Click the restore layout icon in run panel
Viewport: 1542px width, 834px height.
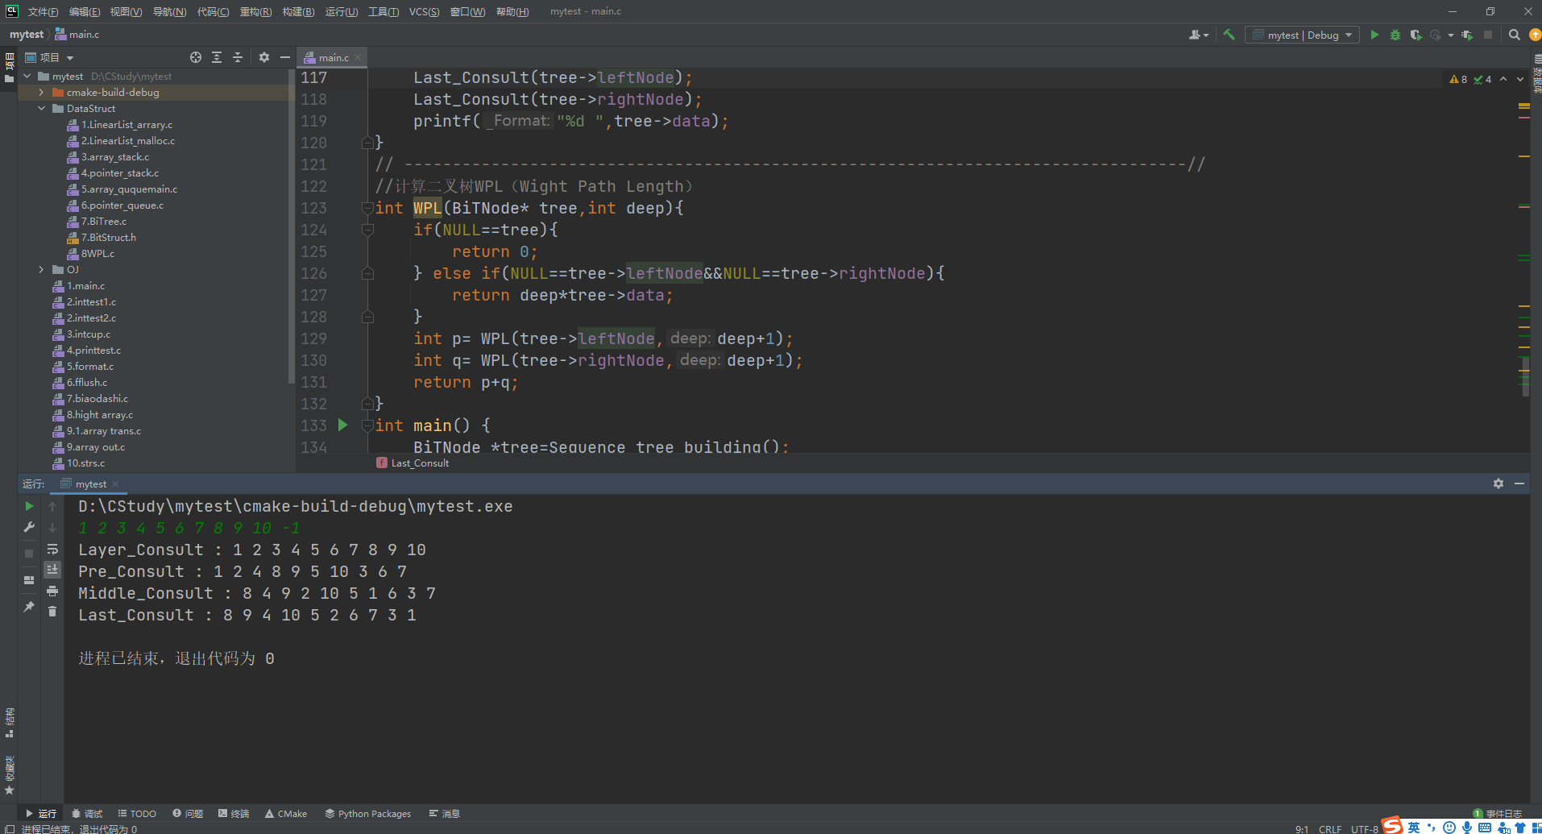pyautogui.click(x=29, y=580)
